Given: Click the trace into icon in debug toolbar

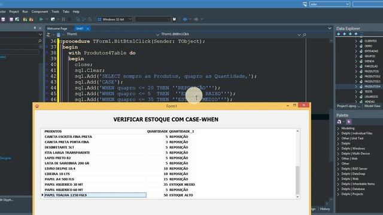Looking at the screenshot, I should tap(78, 19).
